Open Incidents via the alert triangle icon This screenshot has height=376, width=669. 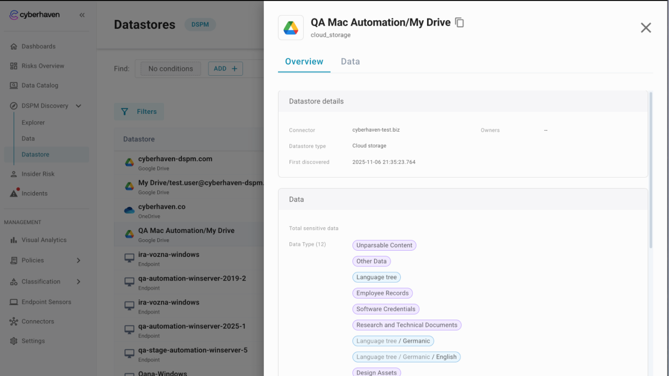coord(14,193)
